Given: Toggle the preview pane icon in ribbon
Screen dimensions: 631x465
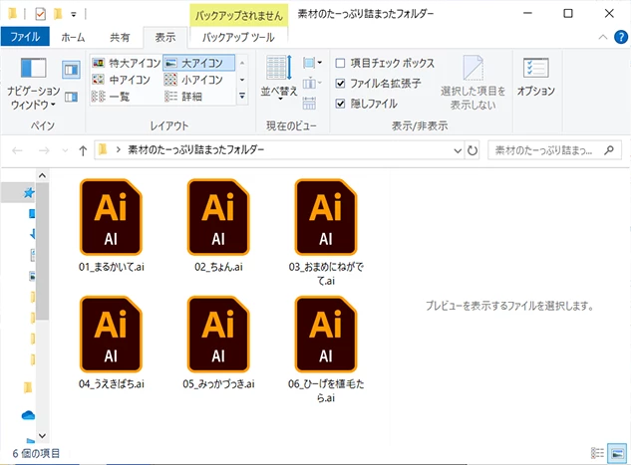Looking at the screenshot, I should tap(71, 70).
